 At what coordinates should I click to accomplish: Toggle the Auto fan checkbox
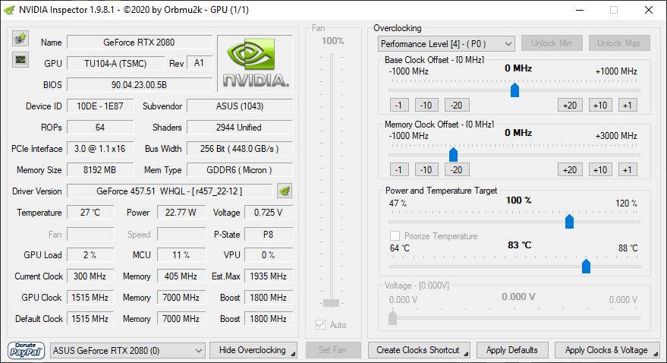[x=320, y=325]
